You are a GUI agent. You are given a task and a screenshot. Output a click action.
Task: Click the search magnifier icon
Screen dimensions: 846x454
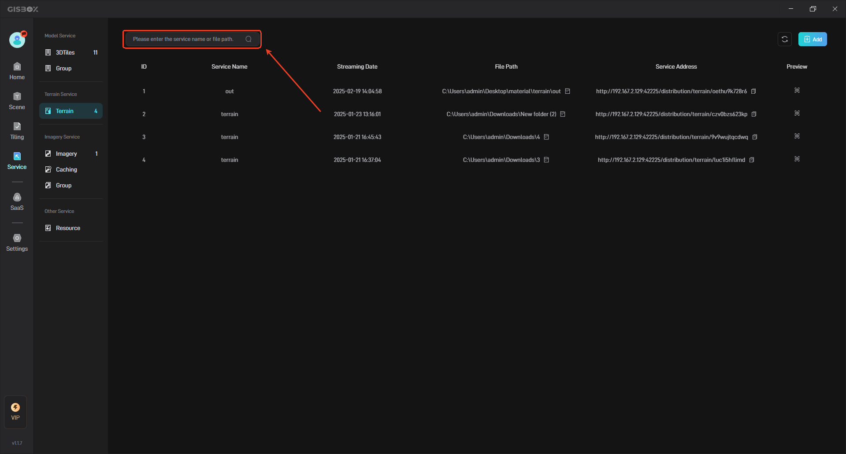tap(249, 39)
